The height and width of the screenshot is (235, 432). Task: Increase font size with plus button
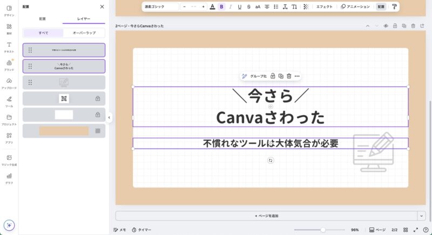pyautogui.click(x=204, y=6)
